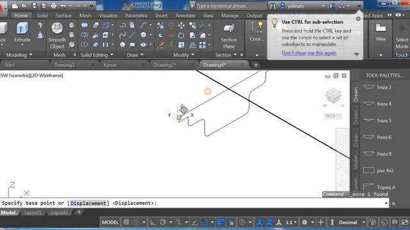Select the solid Union tool
The image size is (410, 230).
tap(84, 25)
